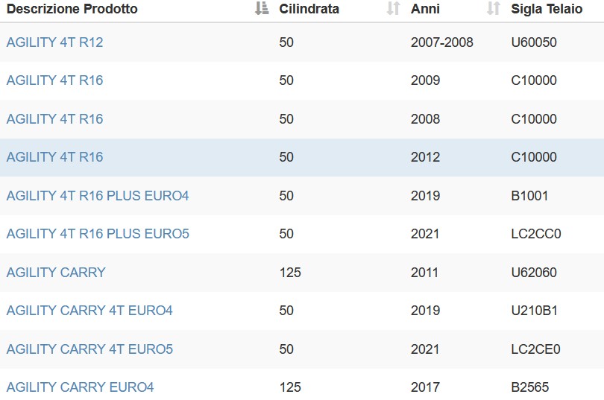Sort by Anni column arrows icon

tap(494, 8)
